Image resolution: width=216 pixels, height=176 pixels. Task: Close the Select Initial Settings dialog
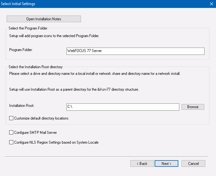(x=212, y=4)
